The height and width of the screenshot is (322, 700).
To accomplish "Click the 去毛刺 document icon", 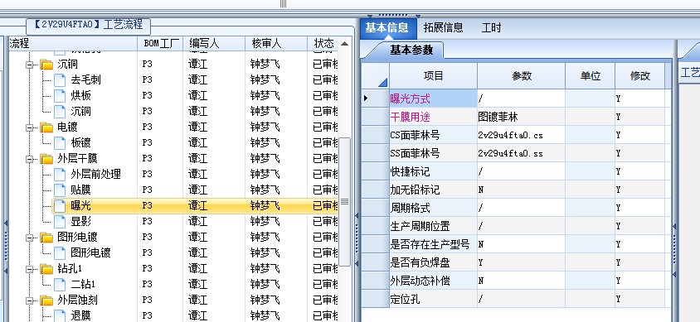I will (60, 80).
